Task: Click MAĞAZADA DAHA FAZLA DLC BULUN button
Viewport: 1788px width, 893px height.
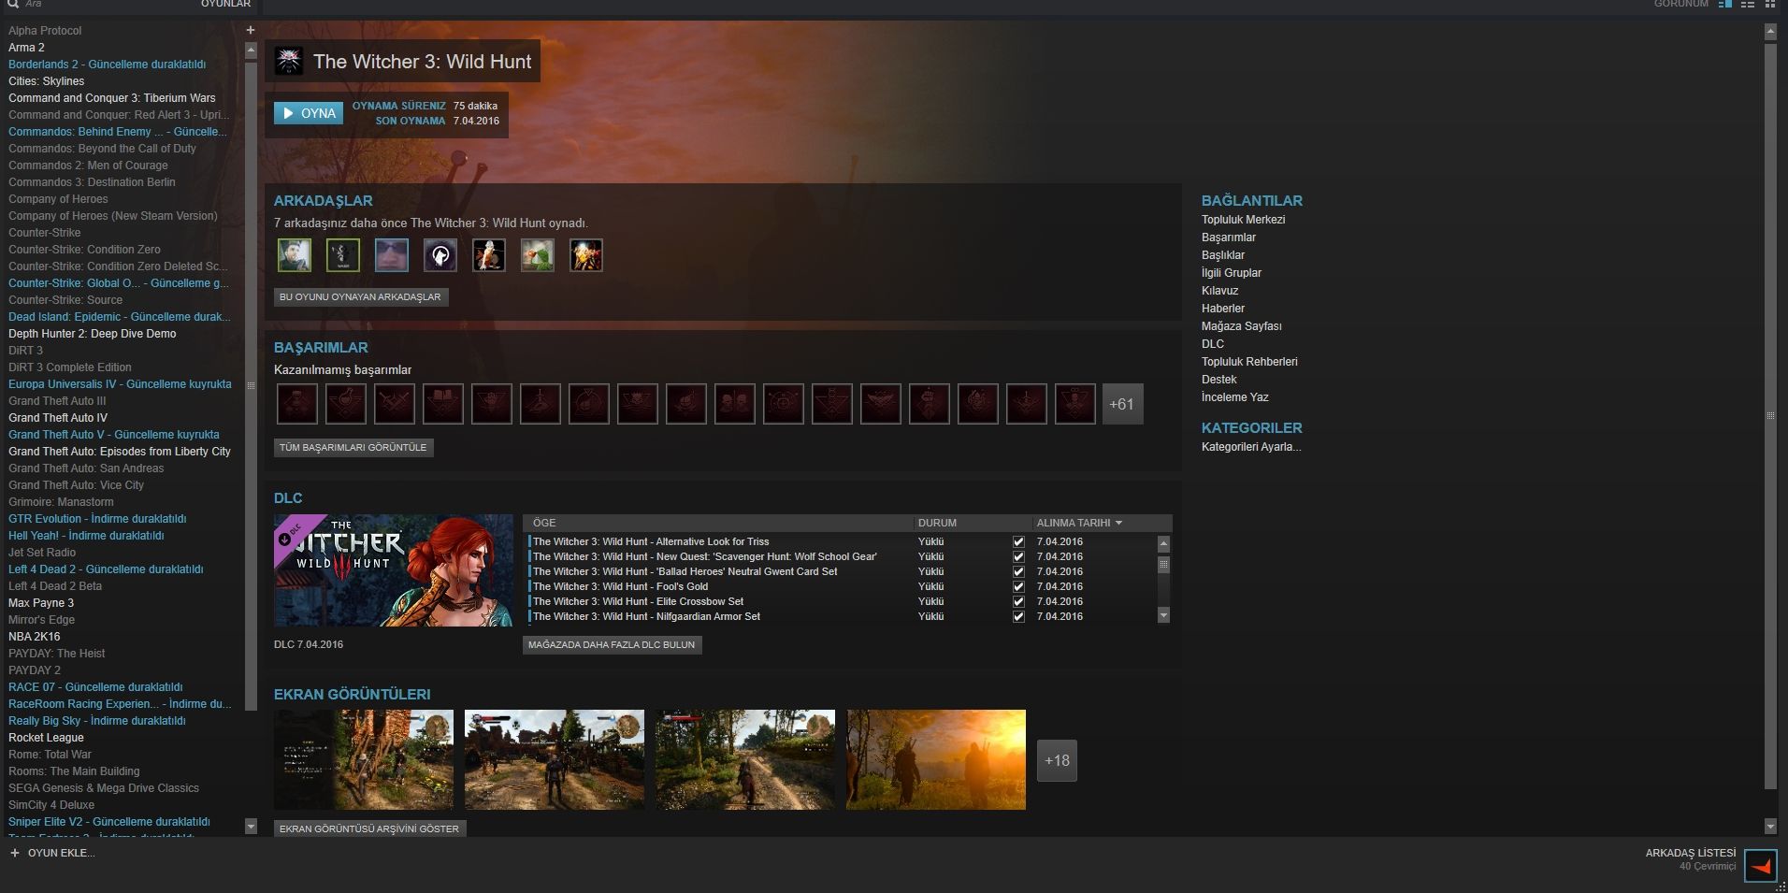Action: pyautogui.click(x=612, y=645)
